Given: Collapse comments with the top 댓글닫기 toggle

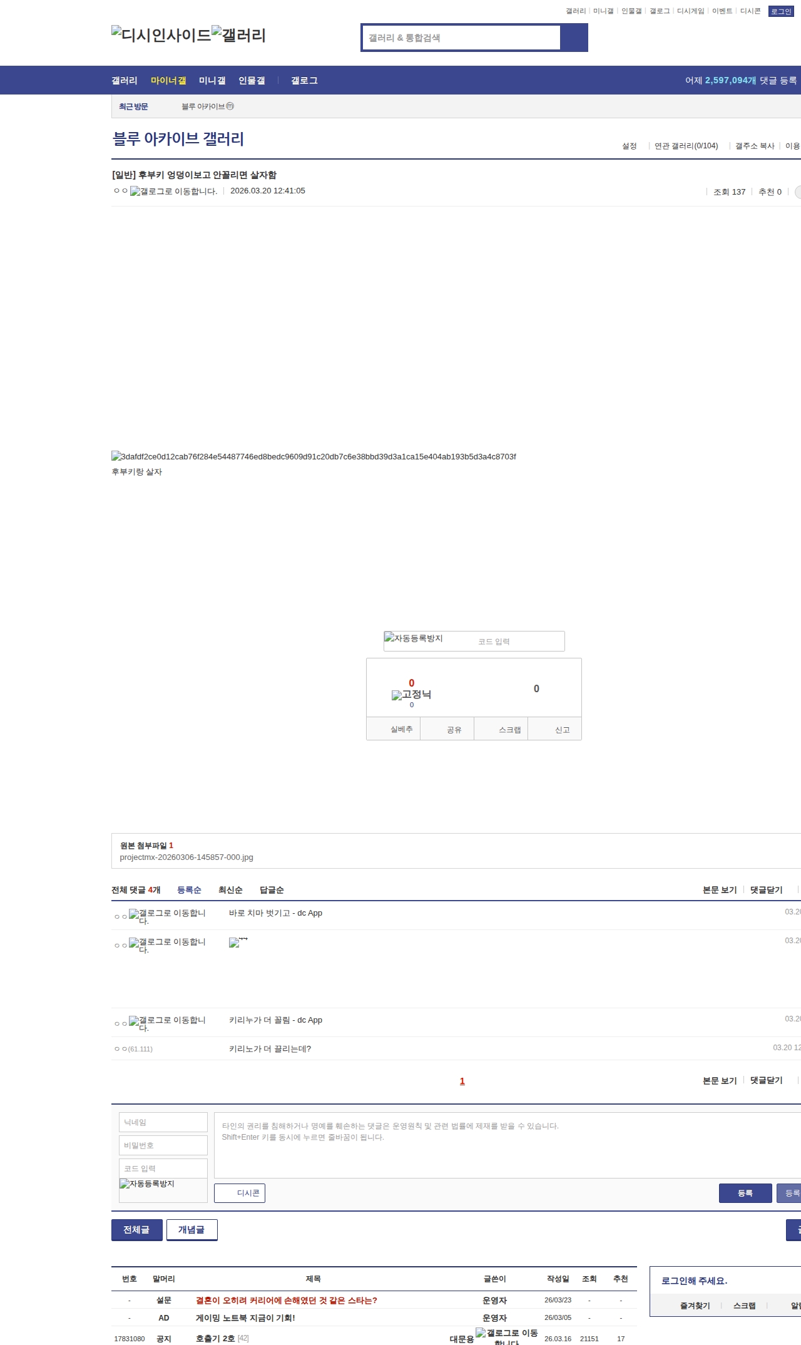Looking at the screenshot, I should coord(766,890).
